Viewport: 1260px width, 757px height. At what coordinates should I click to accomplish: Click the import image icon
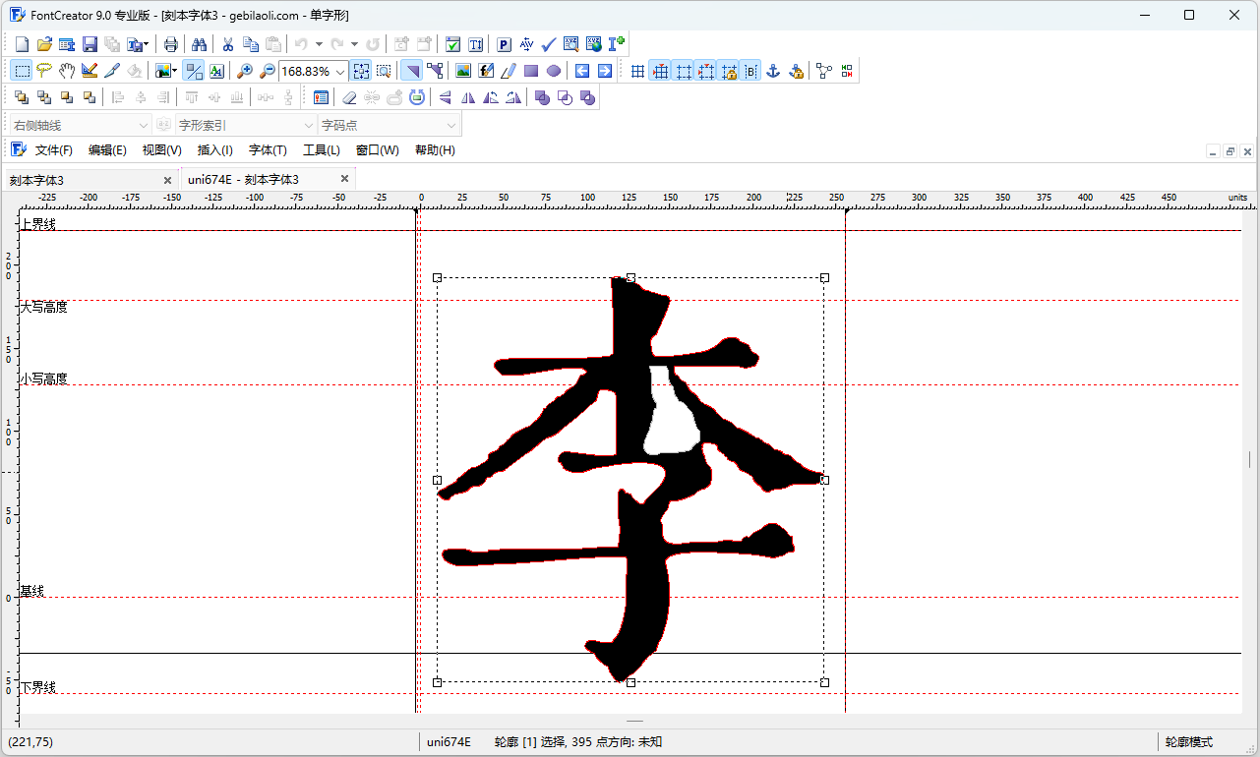click(x=463, y=71)
